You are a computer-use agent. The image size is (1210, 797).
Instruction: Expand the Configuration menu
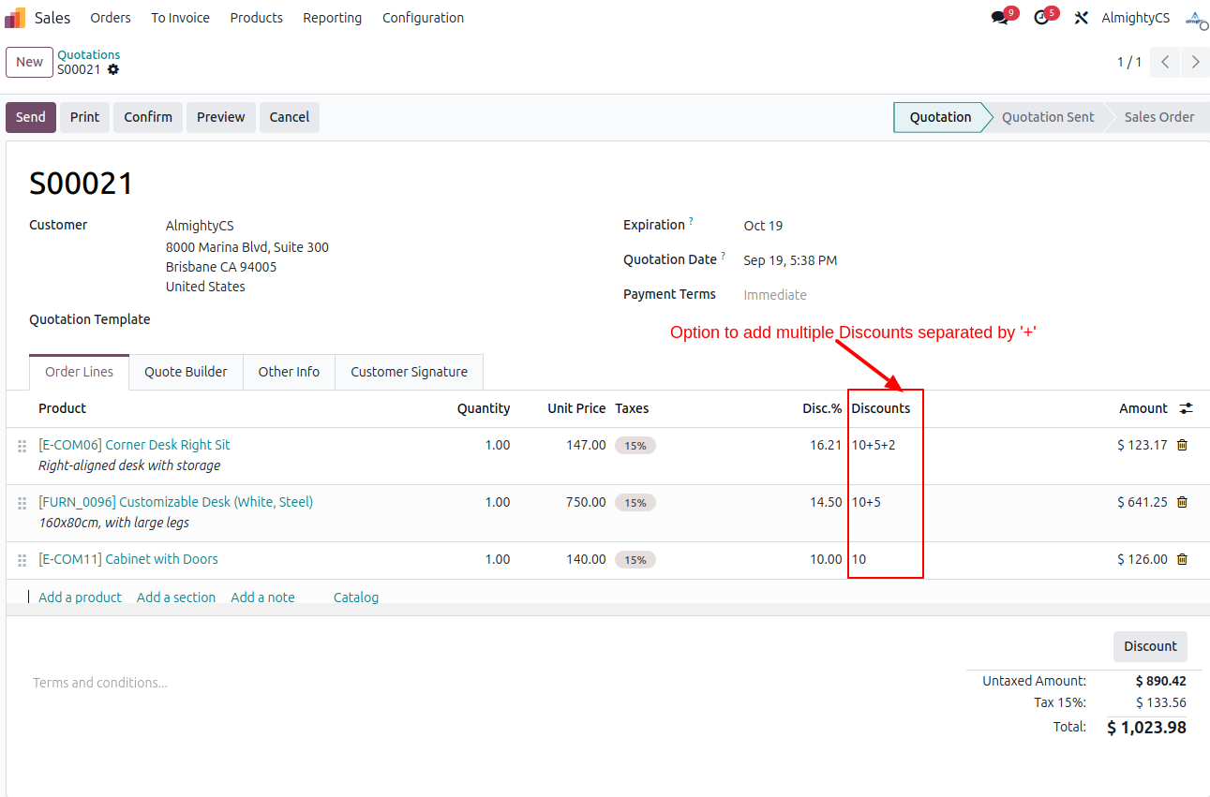click(x=423, y=18)
